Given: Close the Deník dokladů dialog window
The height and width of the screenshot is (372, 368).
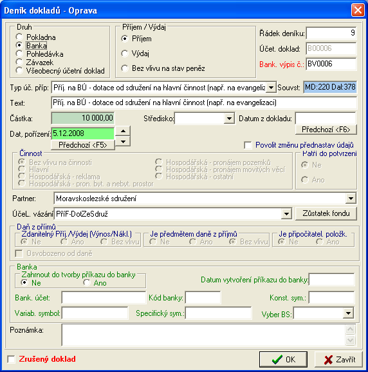Looking at the screenshot, I should pos(358,10).
